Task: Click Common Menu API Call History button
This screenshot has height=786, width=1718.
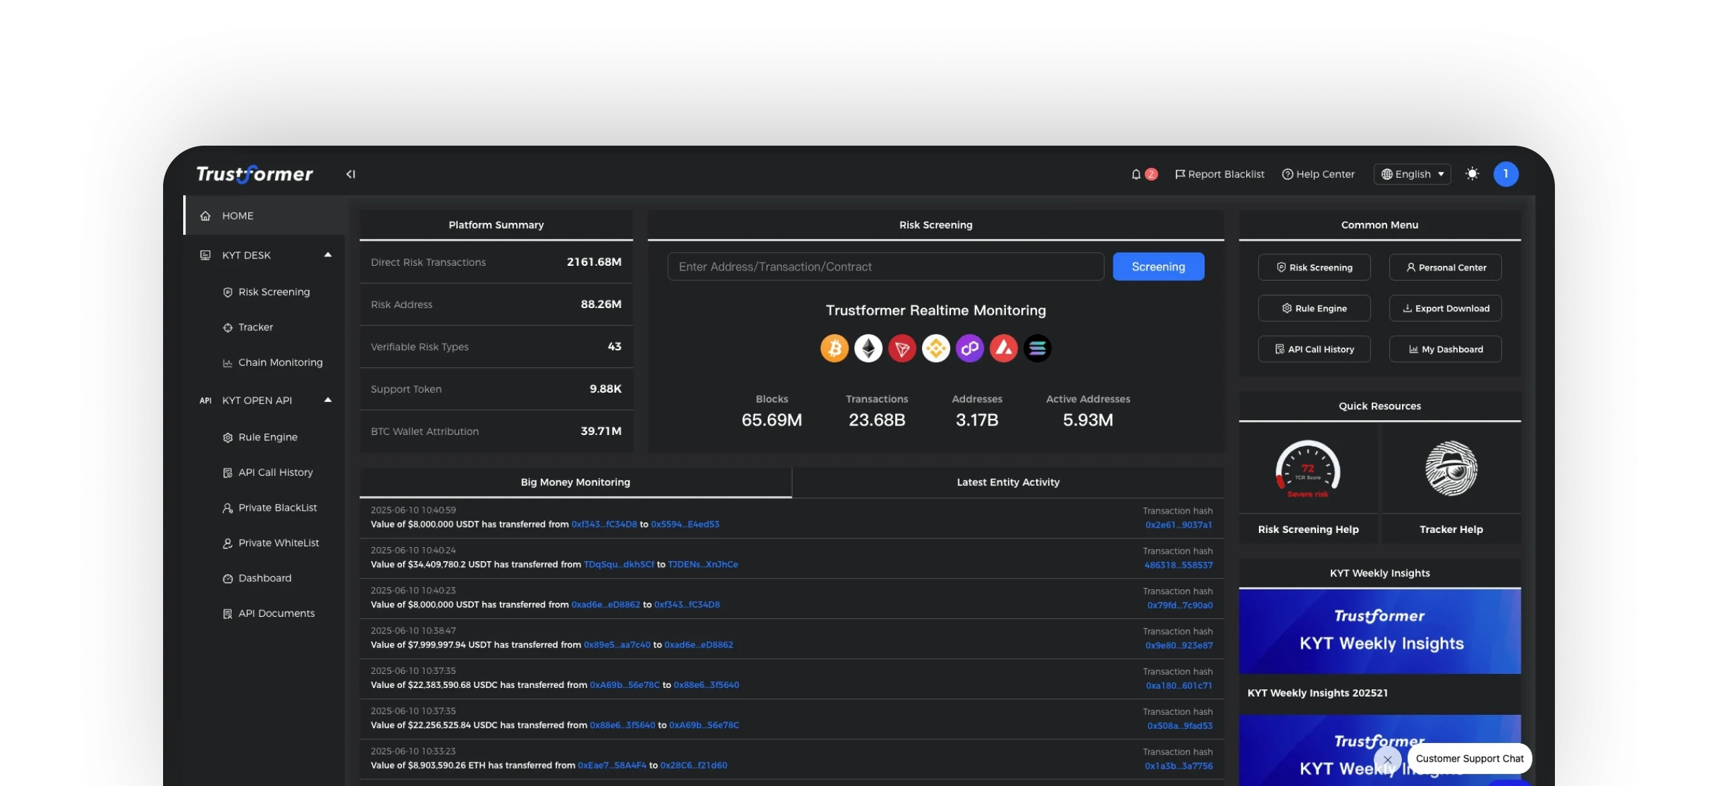Action: [x=1314, y=349]
